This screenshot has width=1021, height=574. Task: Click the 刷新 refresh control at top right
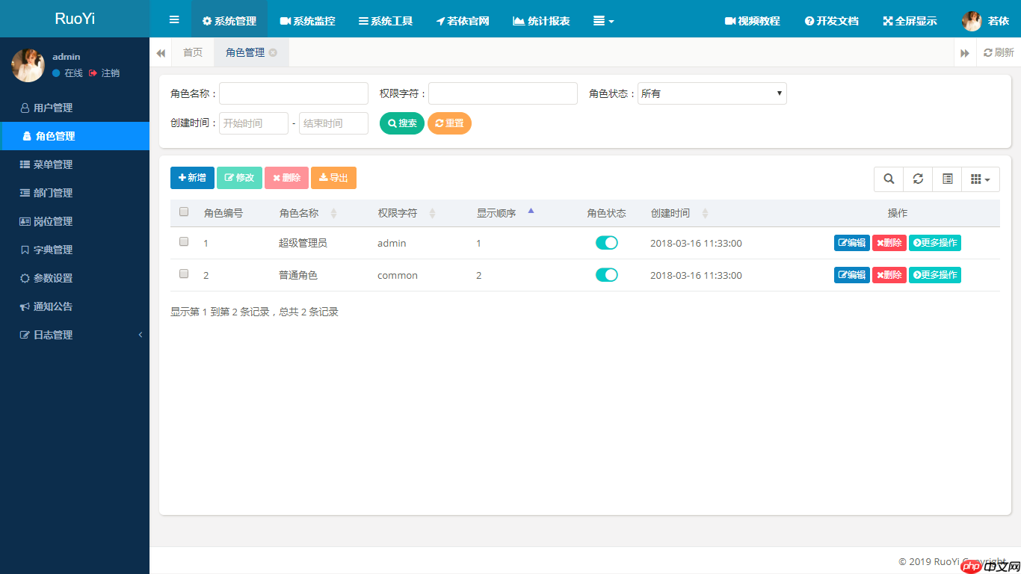click(x=999, y=52)
